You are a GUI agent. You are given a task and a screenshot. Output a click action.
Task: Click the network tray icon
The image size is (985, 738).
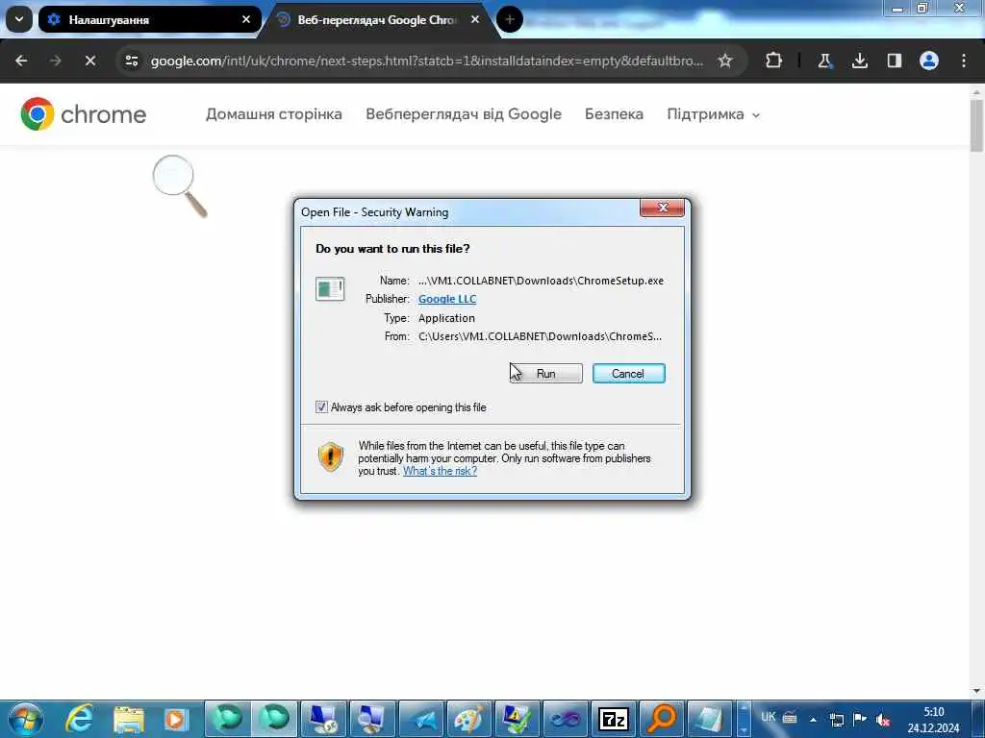point(837,719)
